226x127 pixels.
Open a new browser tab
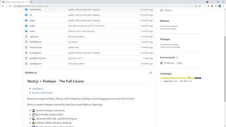[32, 2]
